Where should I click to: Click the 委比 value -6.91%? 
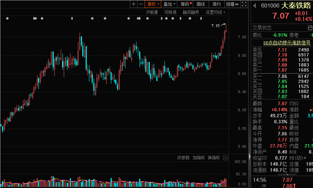pyautogui.click(x=280, y=35)
